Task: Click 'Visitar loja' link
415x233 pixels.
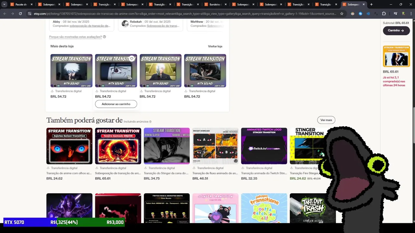Action: [215, 46]
